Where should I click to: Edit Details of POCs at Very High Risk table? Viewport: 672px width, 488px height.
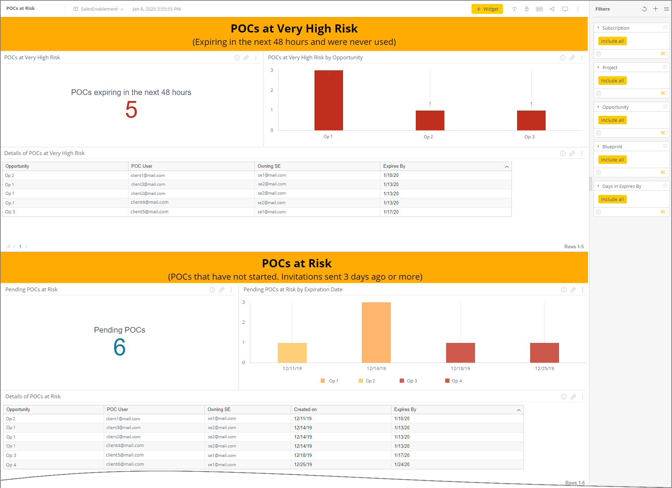[572, 154]
